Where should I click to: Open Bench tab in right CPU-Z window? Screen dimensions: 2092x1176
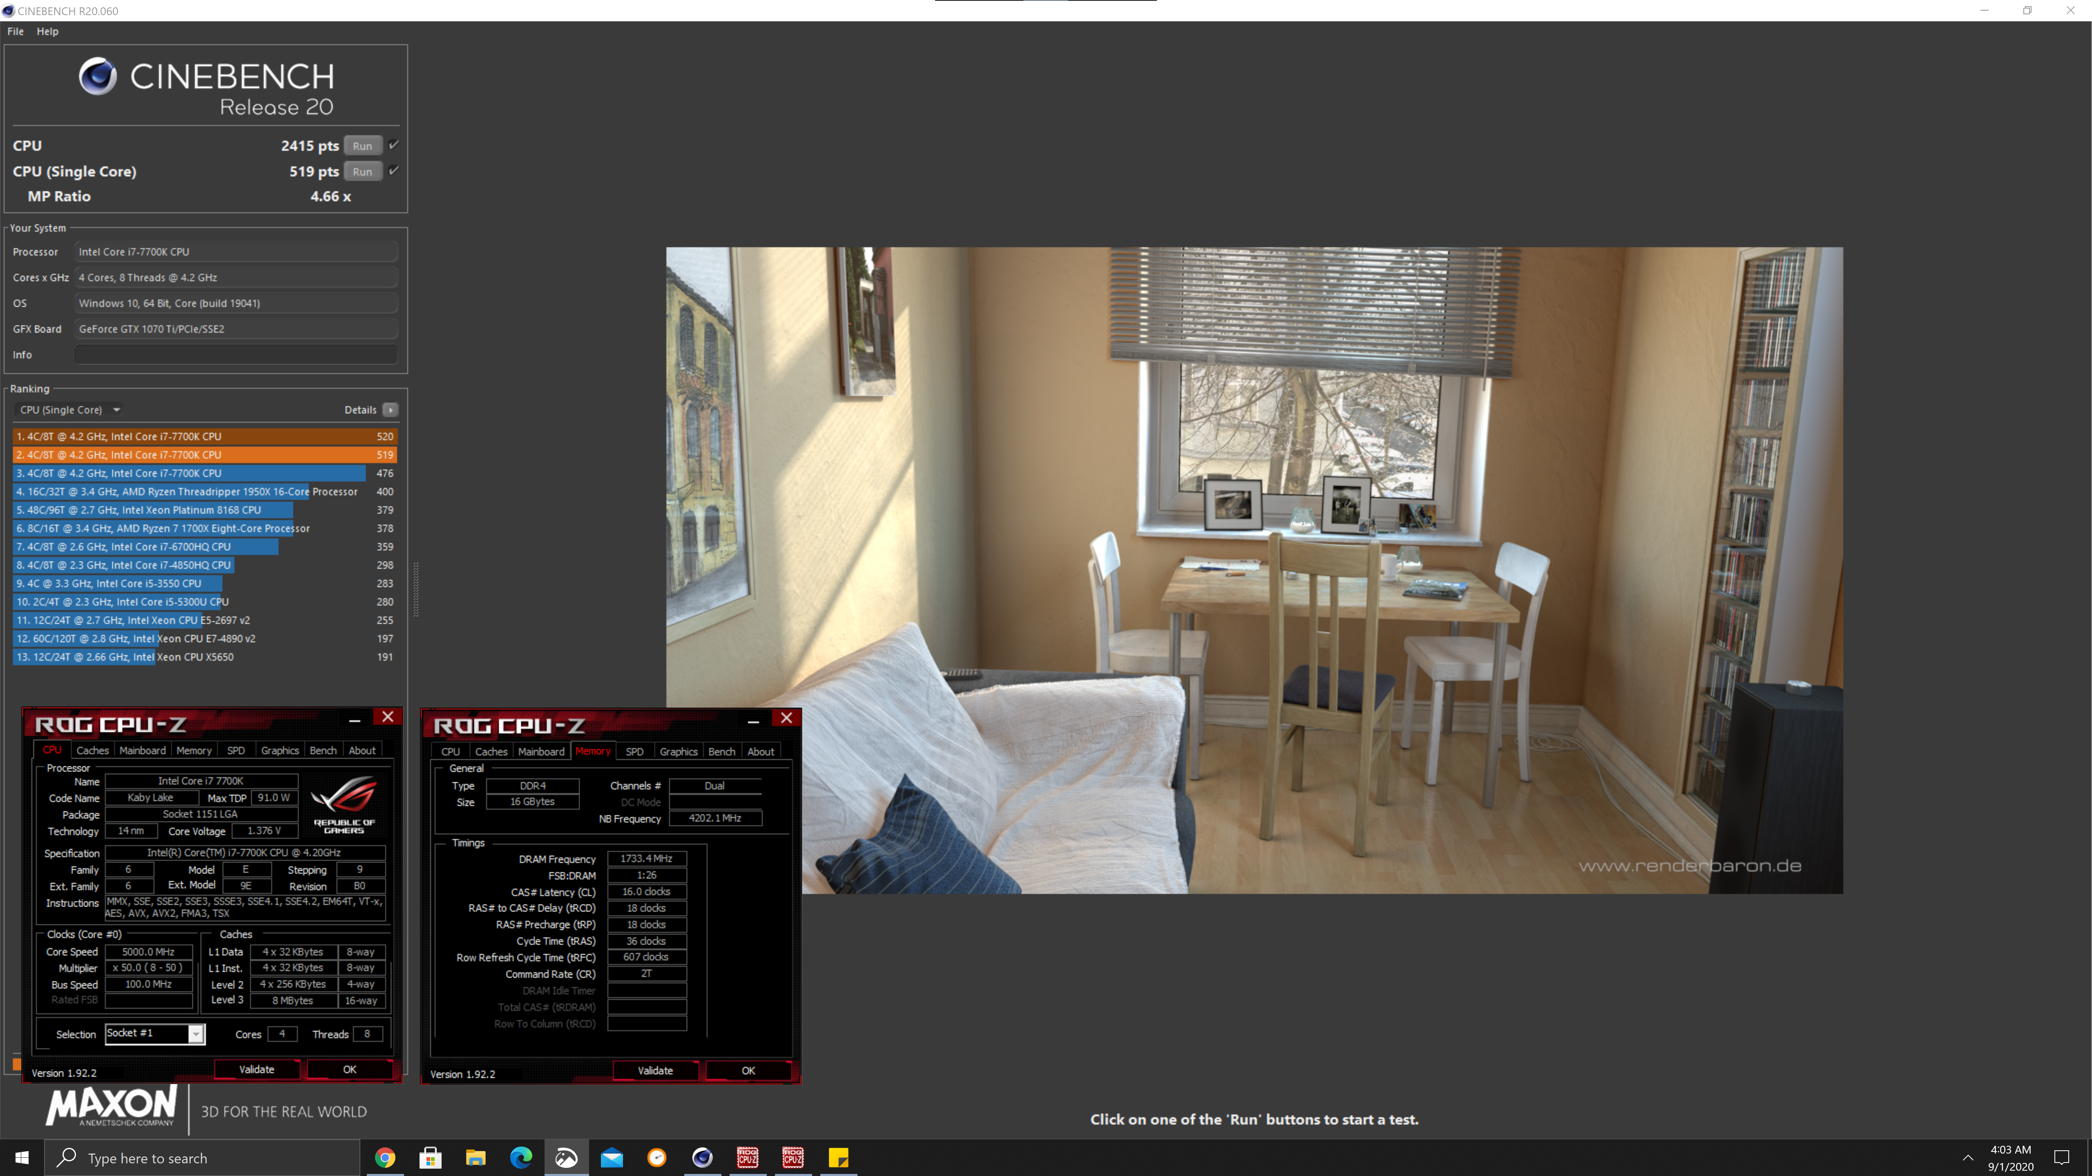click(722, 751)
